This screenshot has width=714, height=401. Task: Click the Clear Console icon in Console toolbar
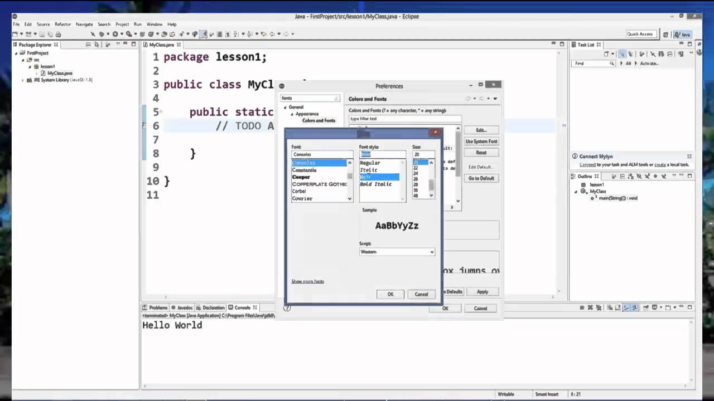tap(610, 307)
